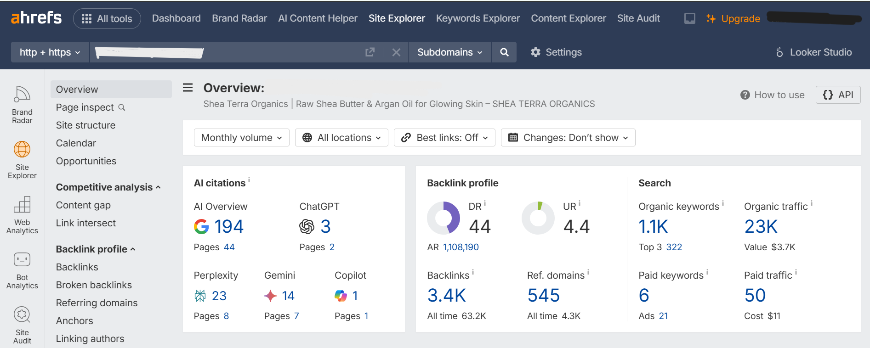
Task: Click the notifications panel icon near Upgrade
Action: point(690,18)
